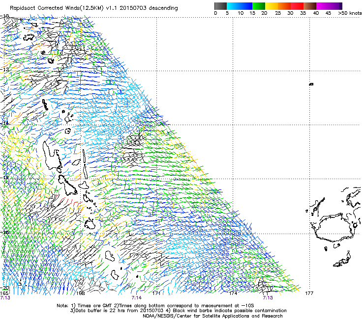The width and height of the screenshot is (364, 319).
Task: Click the cyan-blue 5-15 knots legend band
Action: click(240, 6)
